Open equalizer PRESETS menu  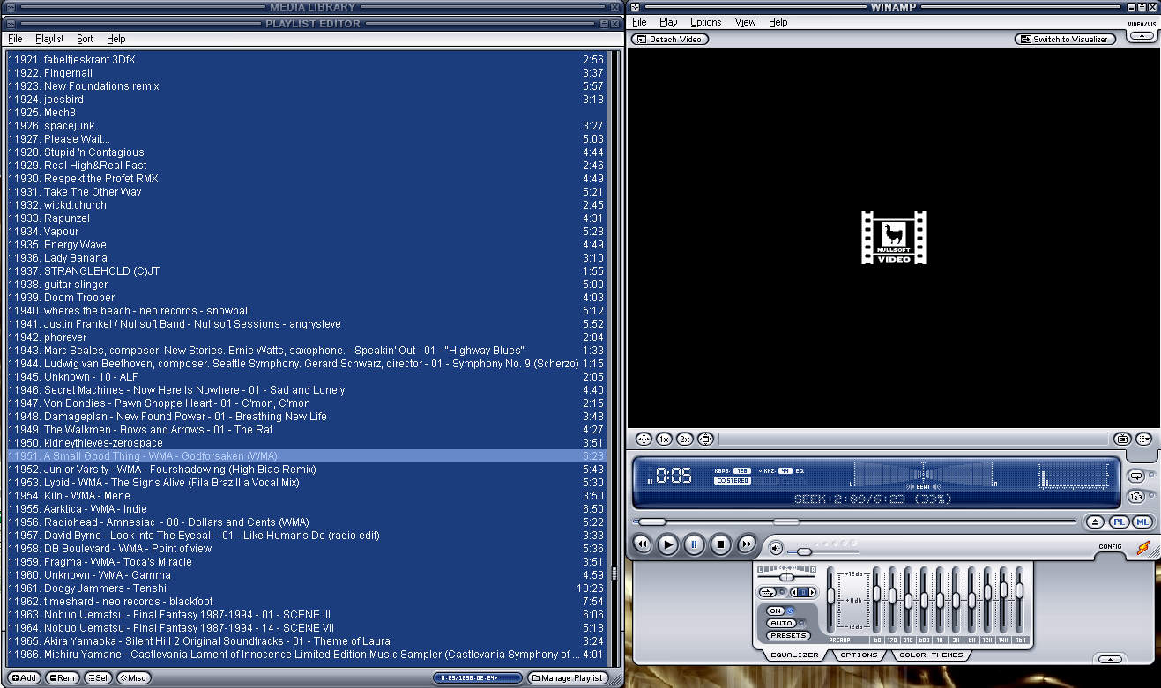click(x=788, y=635)
